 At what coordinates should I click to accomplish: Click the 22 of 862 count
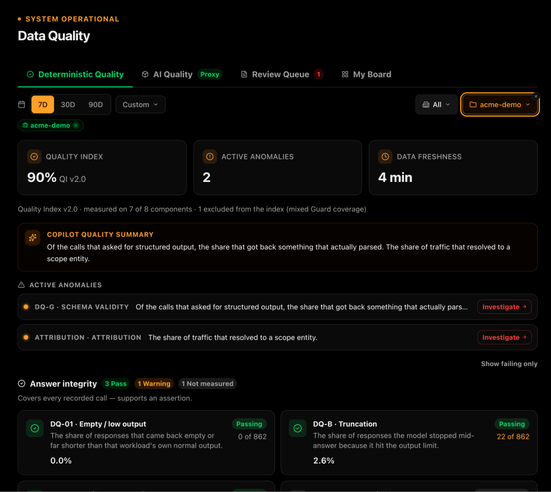[x=513, y=437]
